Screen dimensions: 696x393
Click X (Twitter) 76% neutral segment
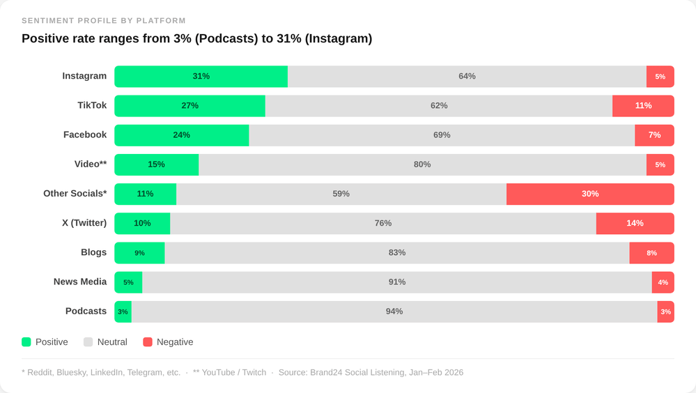tap(383, 223)
